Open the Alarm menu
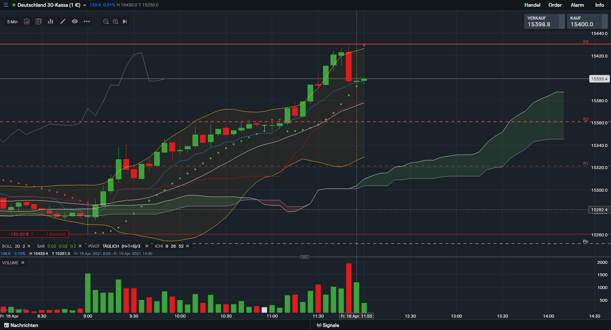 pyautogui.click(x=577, y=5)
